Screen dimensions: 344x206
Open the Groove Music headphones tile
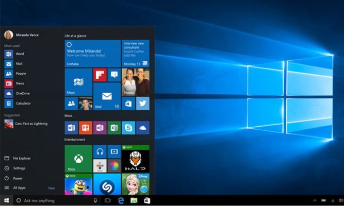tap(100, 151)
